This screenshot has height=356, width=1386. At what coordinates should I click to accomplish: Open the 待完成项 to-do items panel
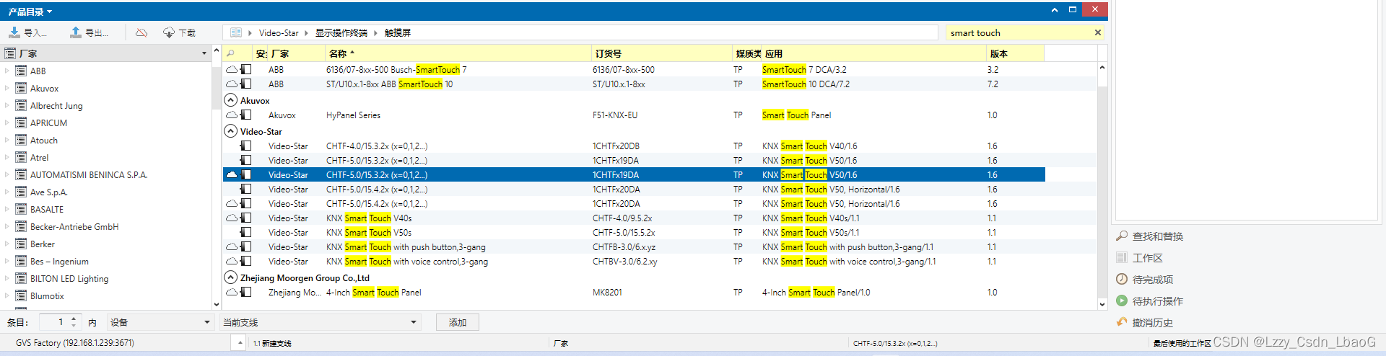tap(1144, 280)
